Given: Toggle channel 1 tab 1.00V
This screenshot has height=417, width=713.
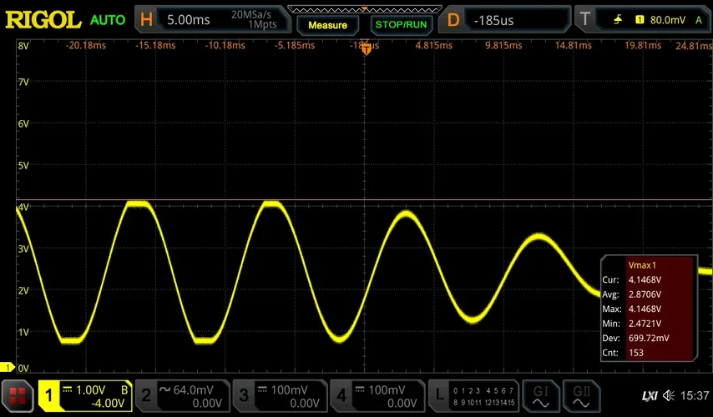Looking at the screenshot, I should [x=85, y=396].
